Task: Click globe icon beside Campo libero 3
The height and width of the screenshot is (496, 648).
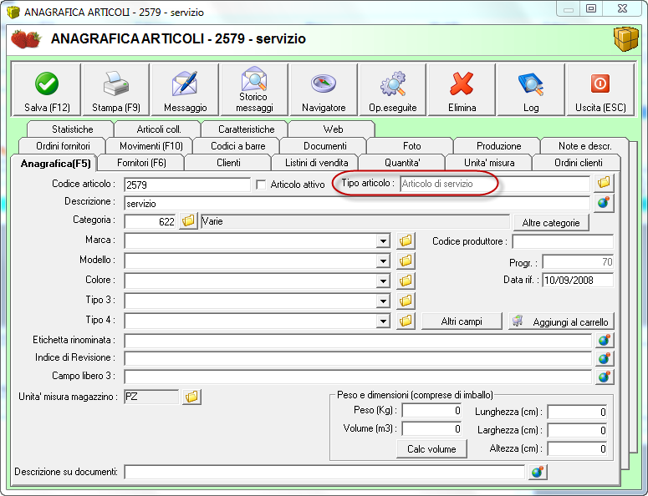Action: click(x=605, y=377)
